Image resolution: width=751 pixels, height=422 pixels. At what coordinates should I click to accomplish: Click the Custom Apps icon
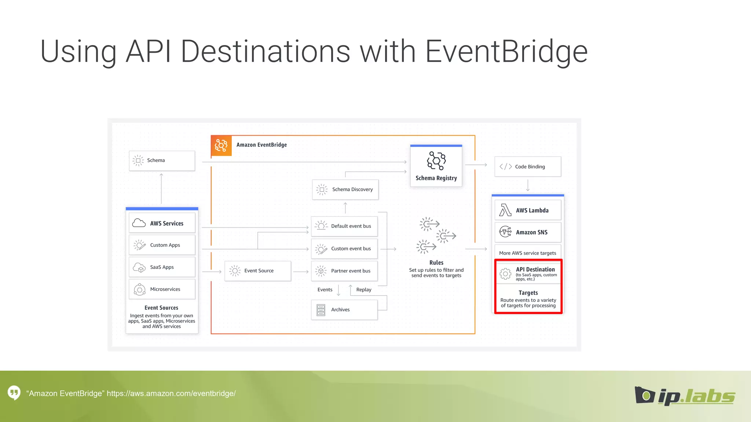pyautogui.click(x=139, y=245)
